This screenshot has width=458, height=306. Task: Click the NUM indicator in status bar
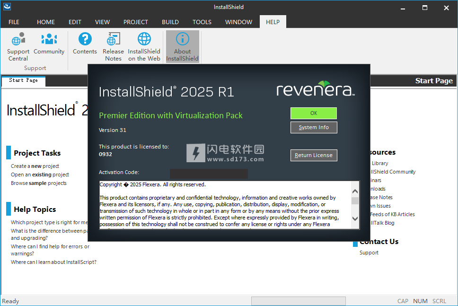[x=420, y=301]
